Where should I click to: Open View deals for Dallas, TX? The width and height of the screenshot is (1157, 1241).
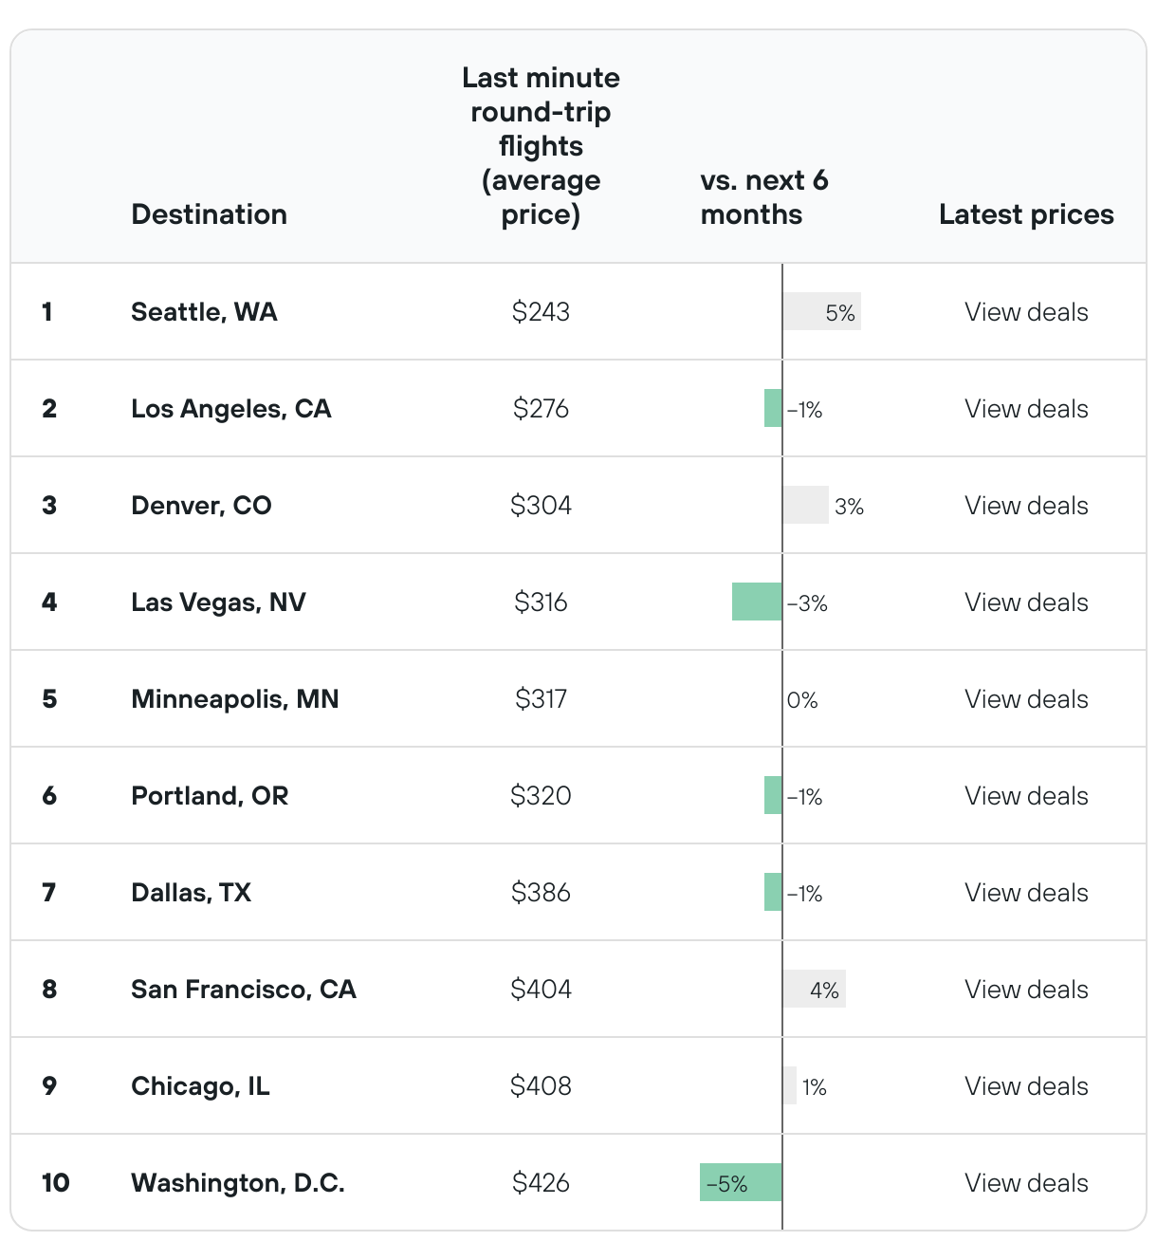coord(1026,893)
